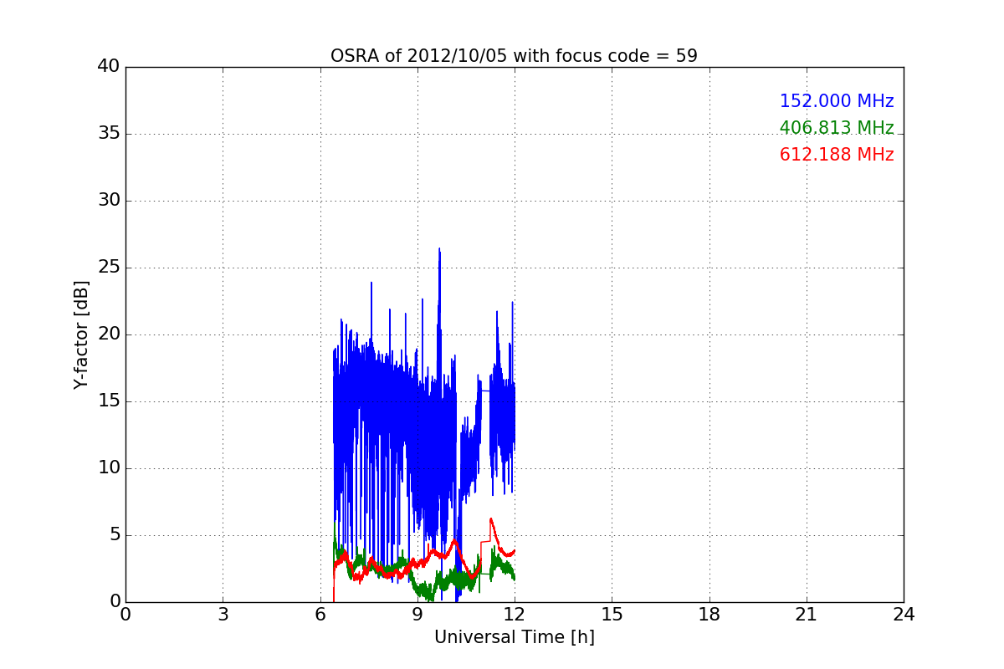This screenshot has width=1004, height=669.
Task: Click x-axis tick value '18'
Action: tap(709, 615)
